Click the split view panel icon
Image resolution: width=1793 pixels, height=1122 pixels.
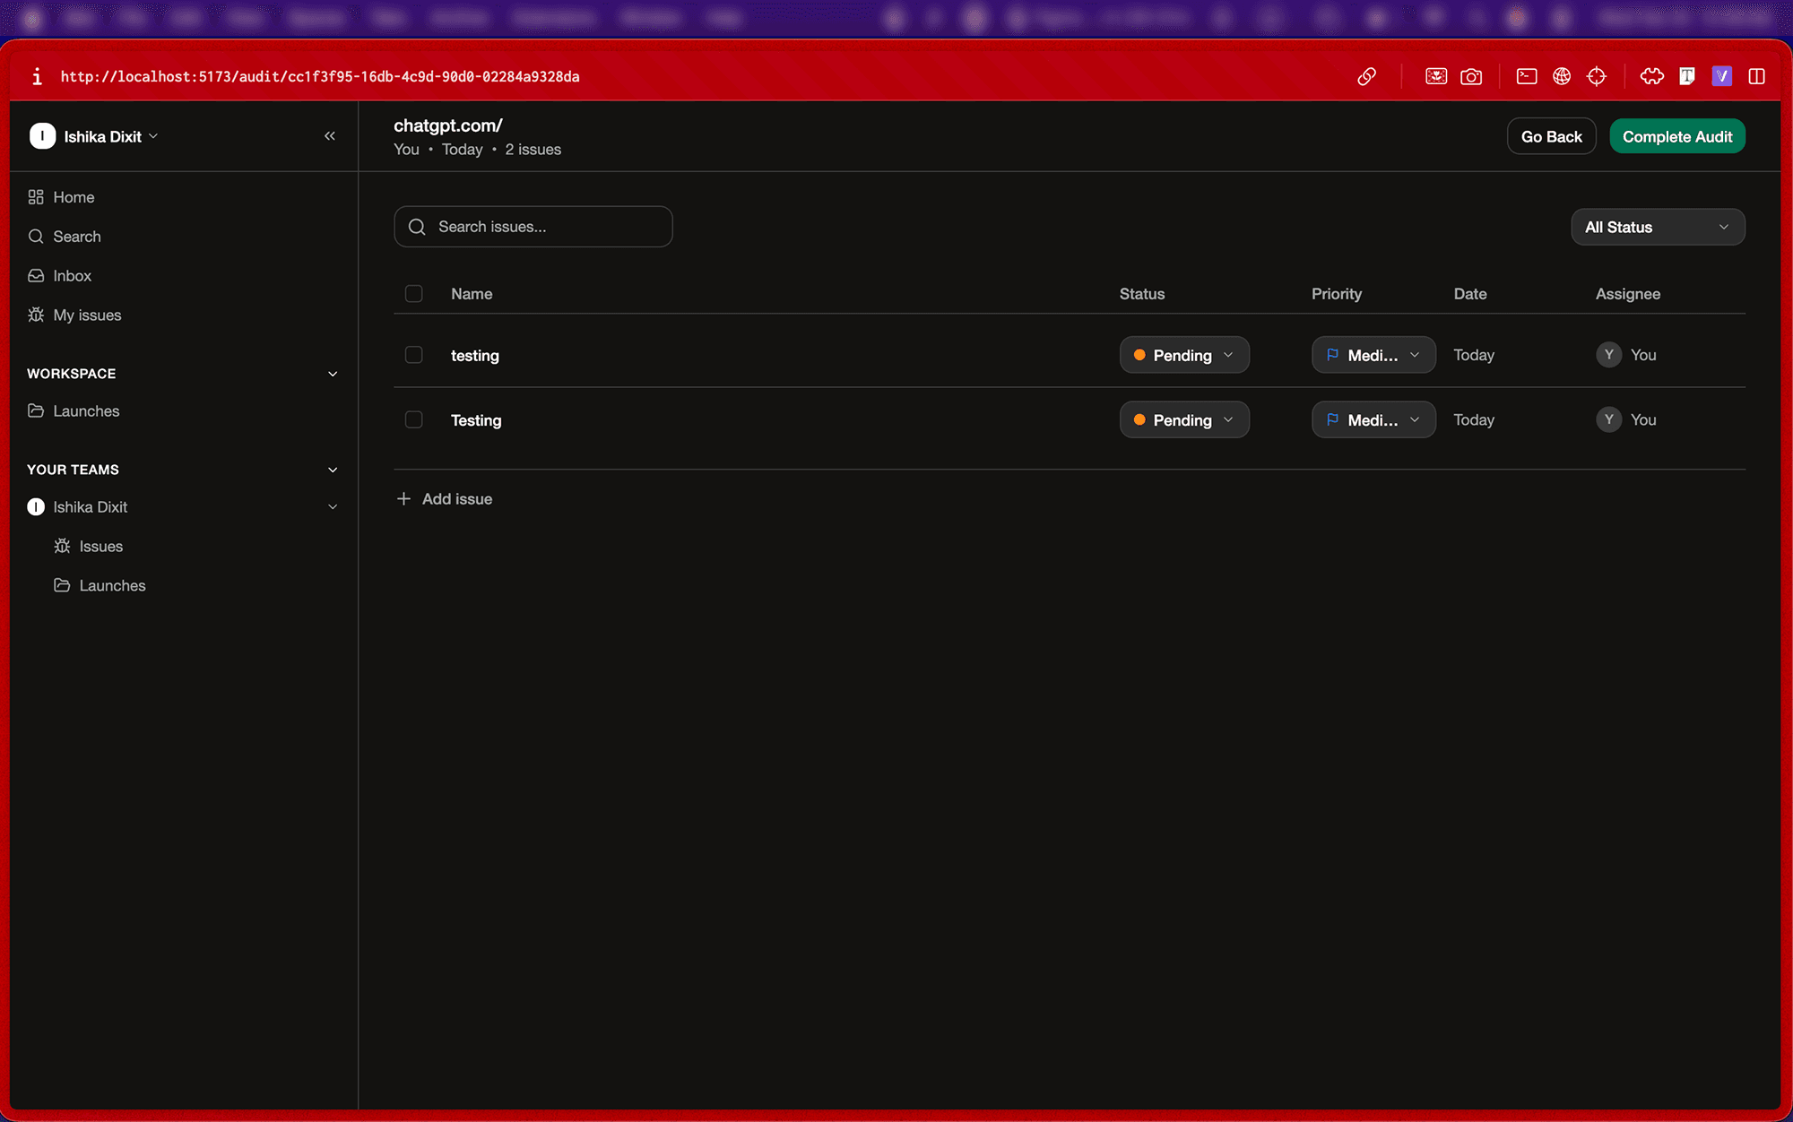click(x=1757, y=77)
